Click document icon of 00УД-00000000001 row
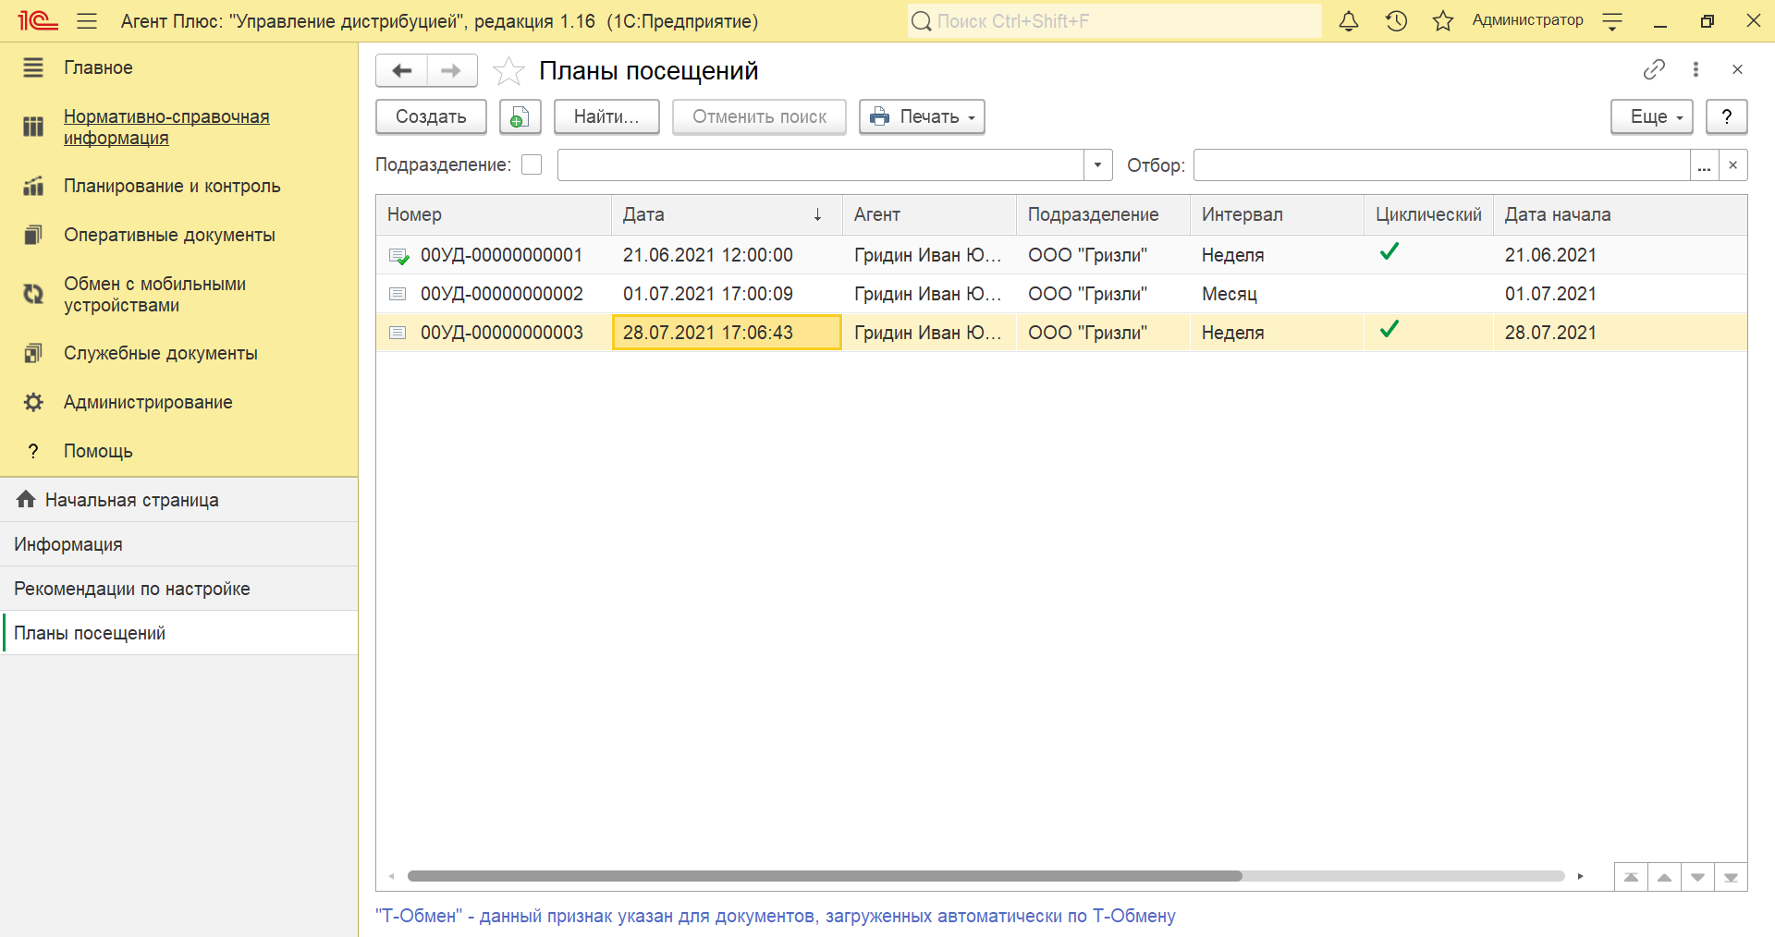 coord(398,256)
